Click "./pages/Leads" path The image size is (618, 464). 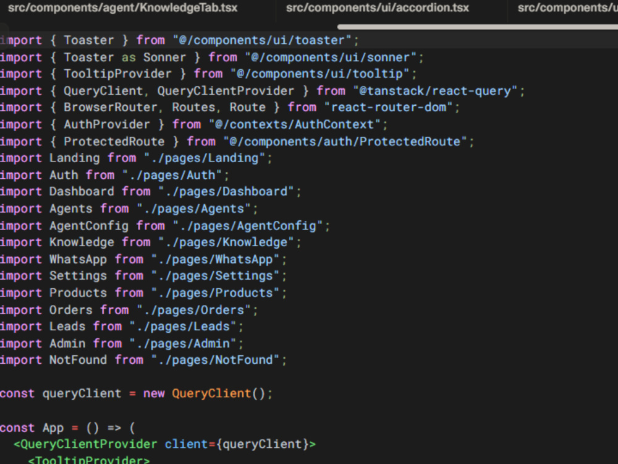pyautogui.click(x=183, y=327)
